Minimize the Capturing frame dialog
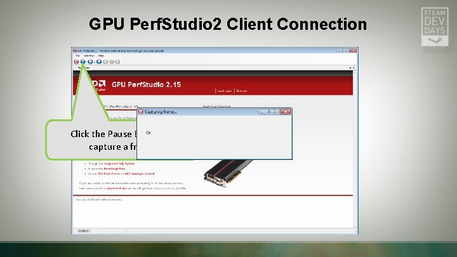Image resolution: width=457 pixels, height=257 pixels. pos(263,112)
